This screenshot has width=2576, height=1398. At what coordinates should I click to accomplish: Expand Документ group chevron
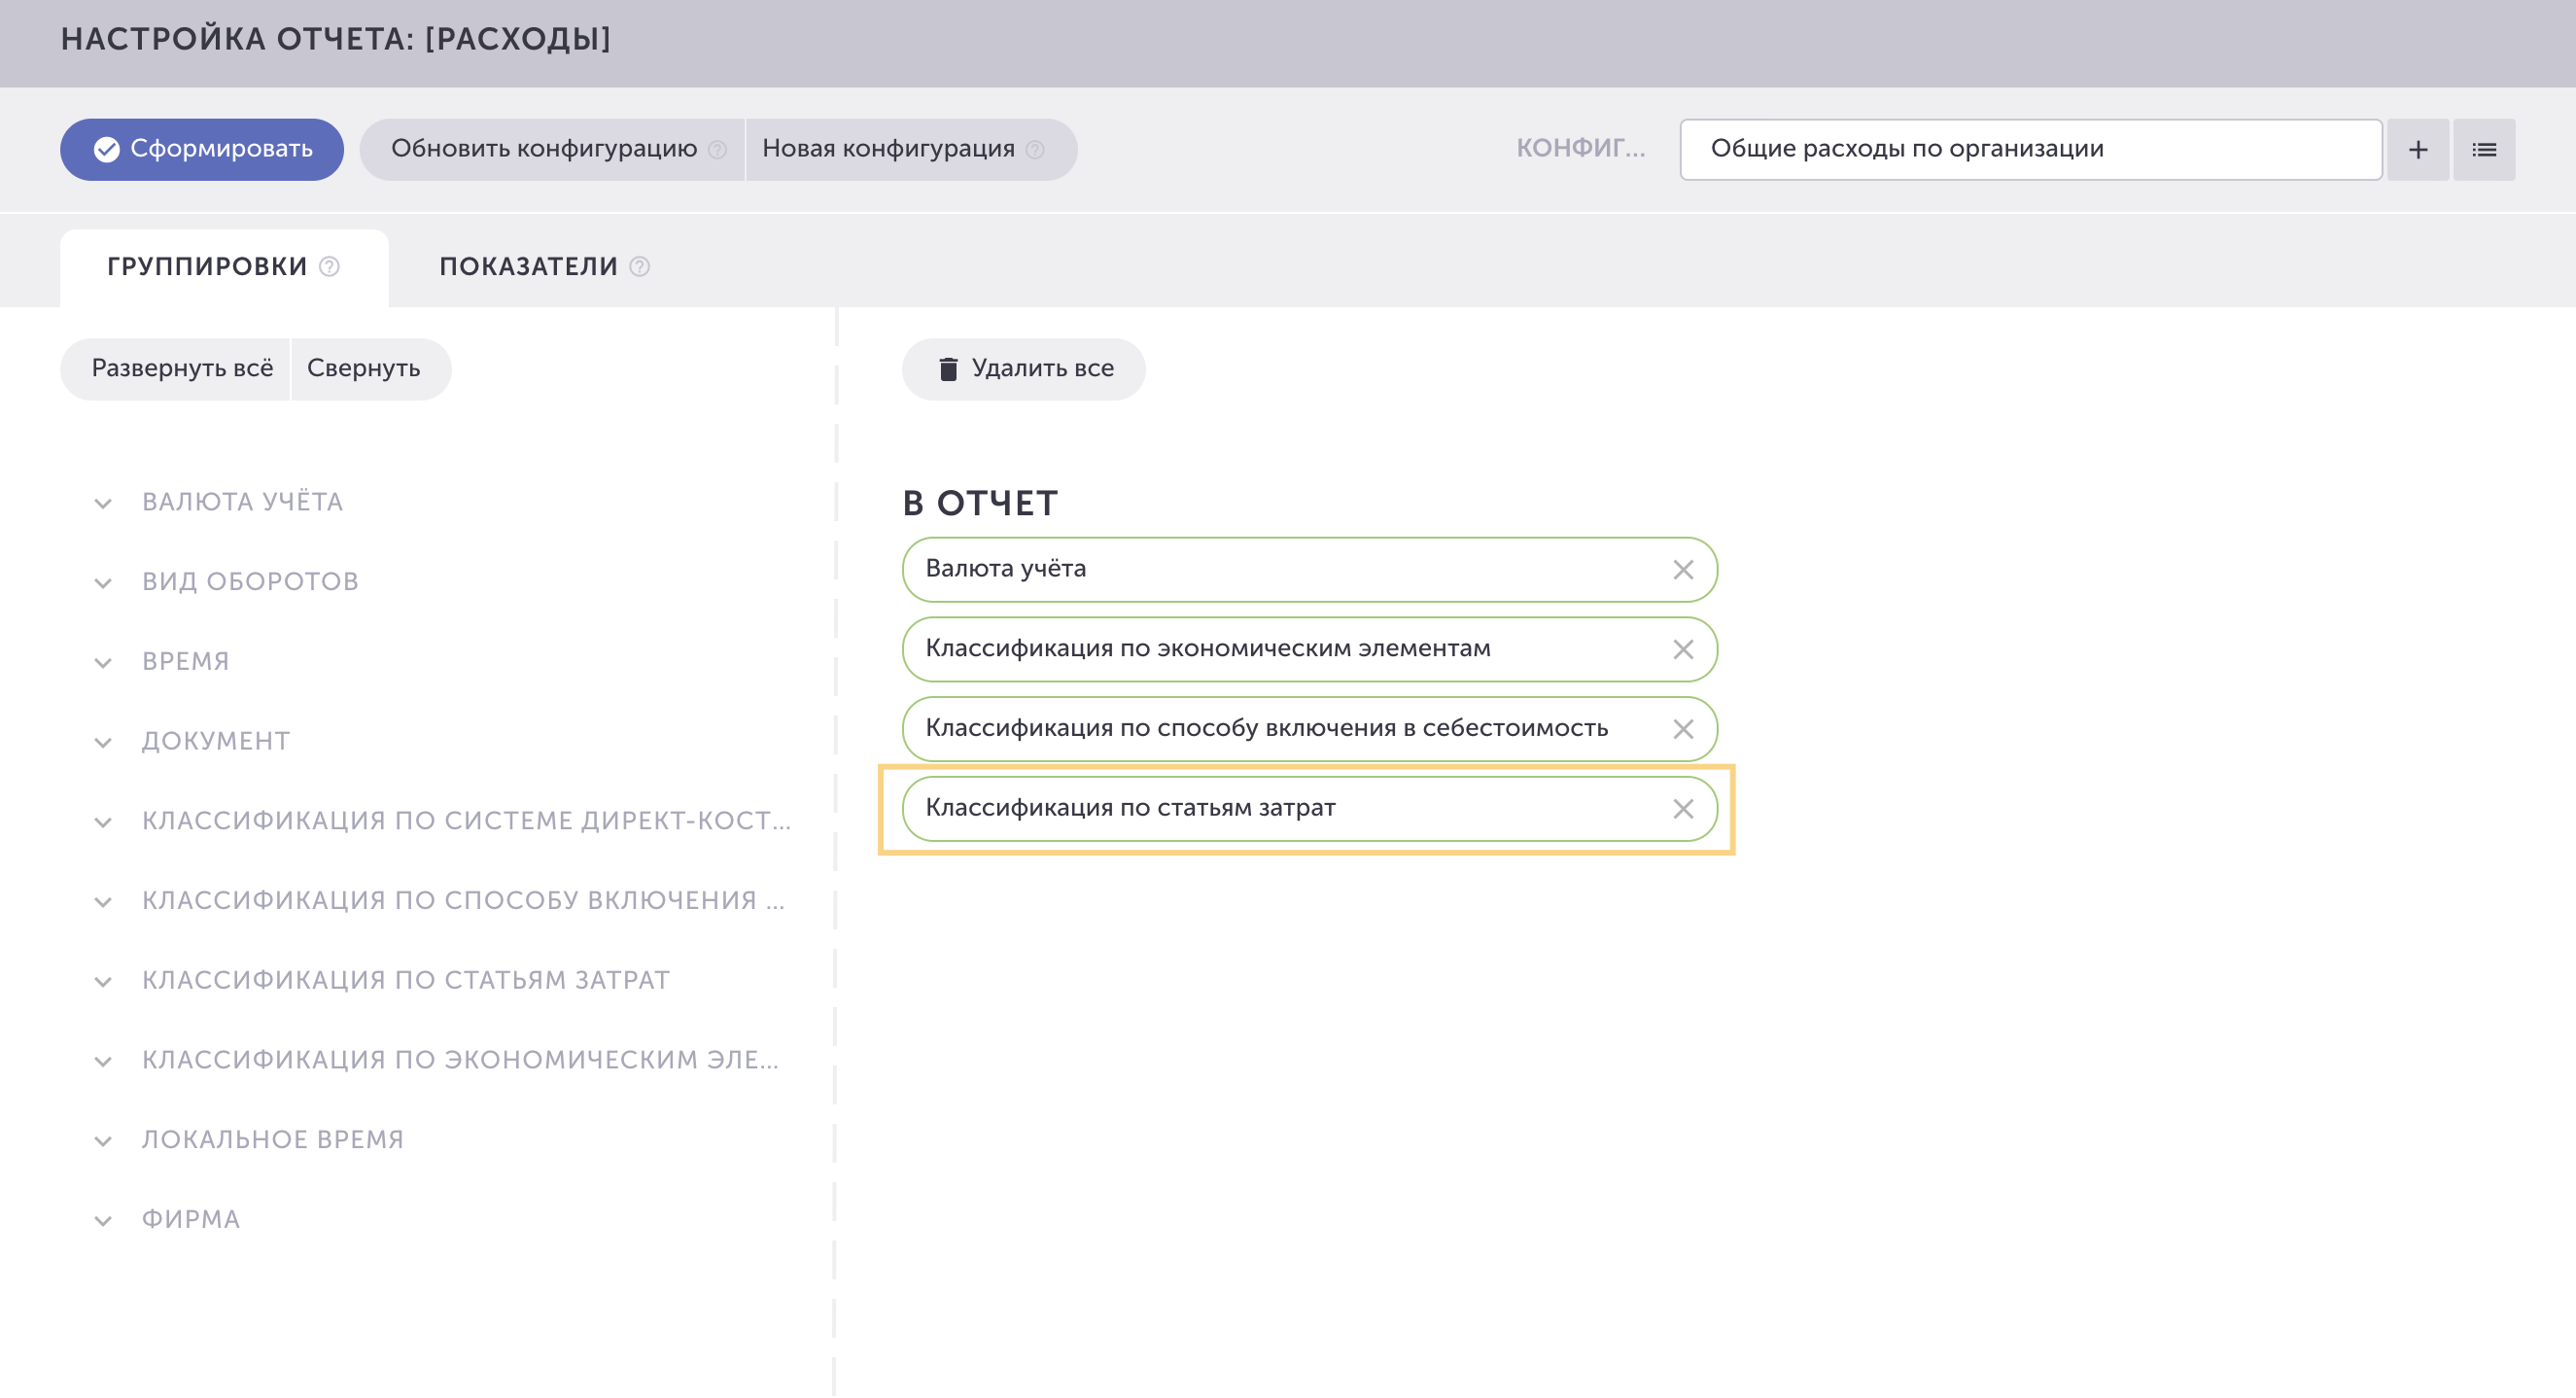[102, 742]
